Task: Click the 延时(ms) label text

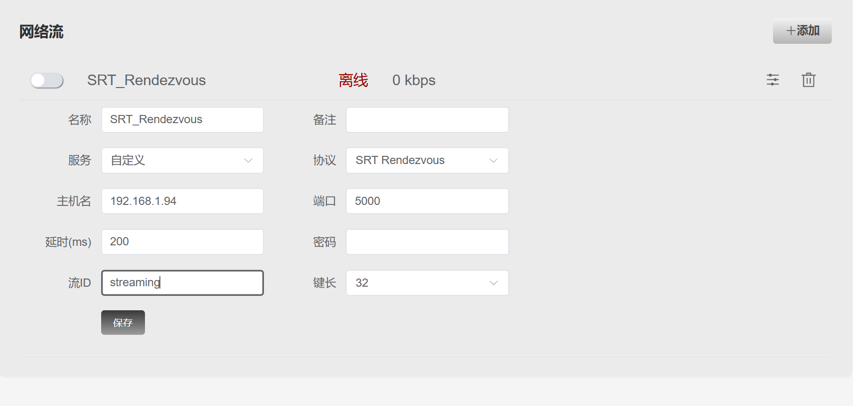Action: click(x=68, y=242)
